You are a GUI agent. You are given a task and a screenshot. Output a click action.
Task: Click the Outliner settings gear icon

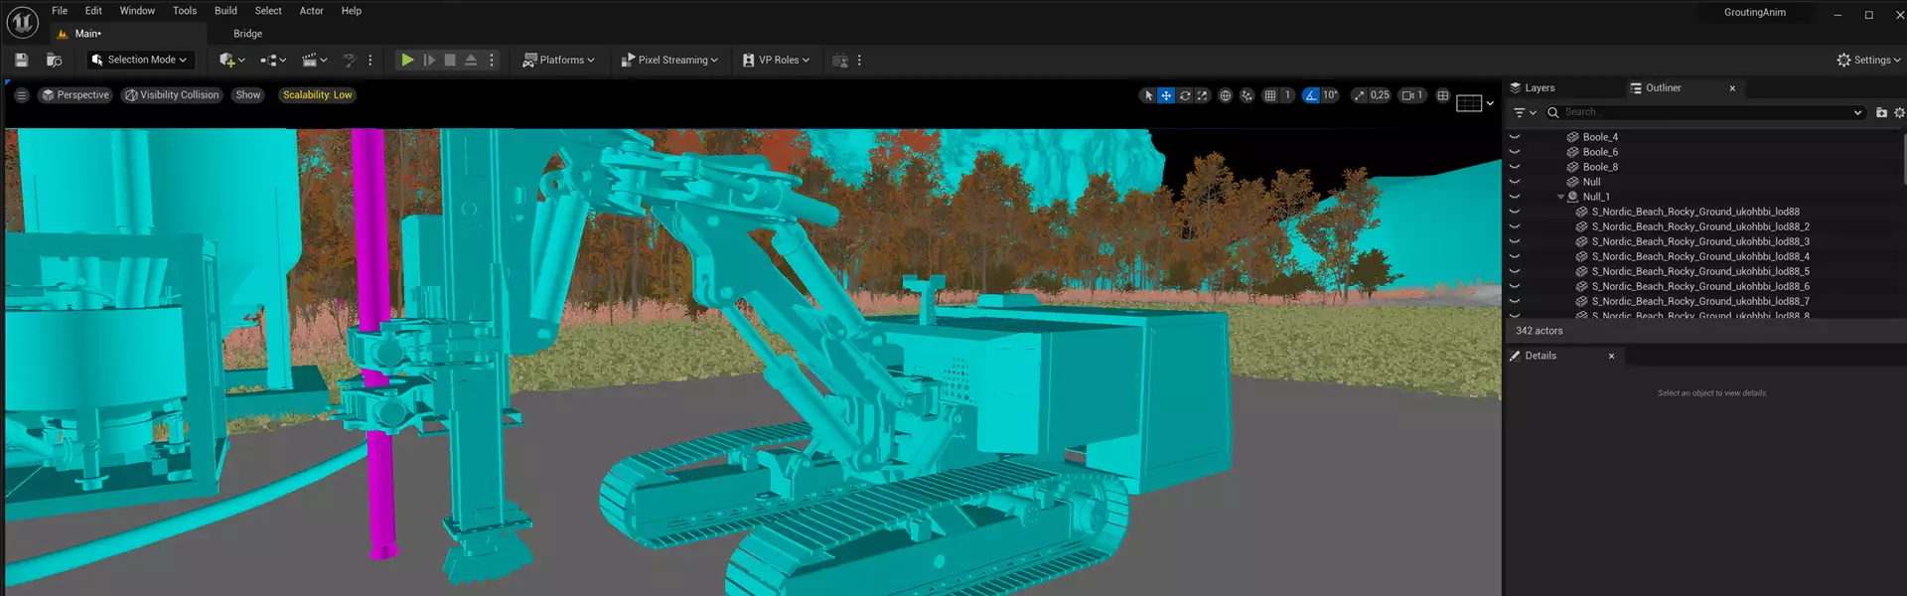(1899, 113)
